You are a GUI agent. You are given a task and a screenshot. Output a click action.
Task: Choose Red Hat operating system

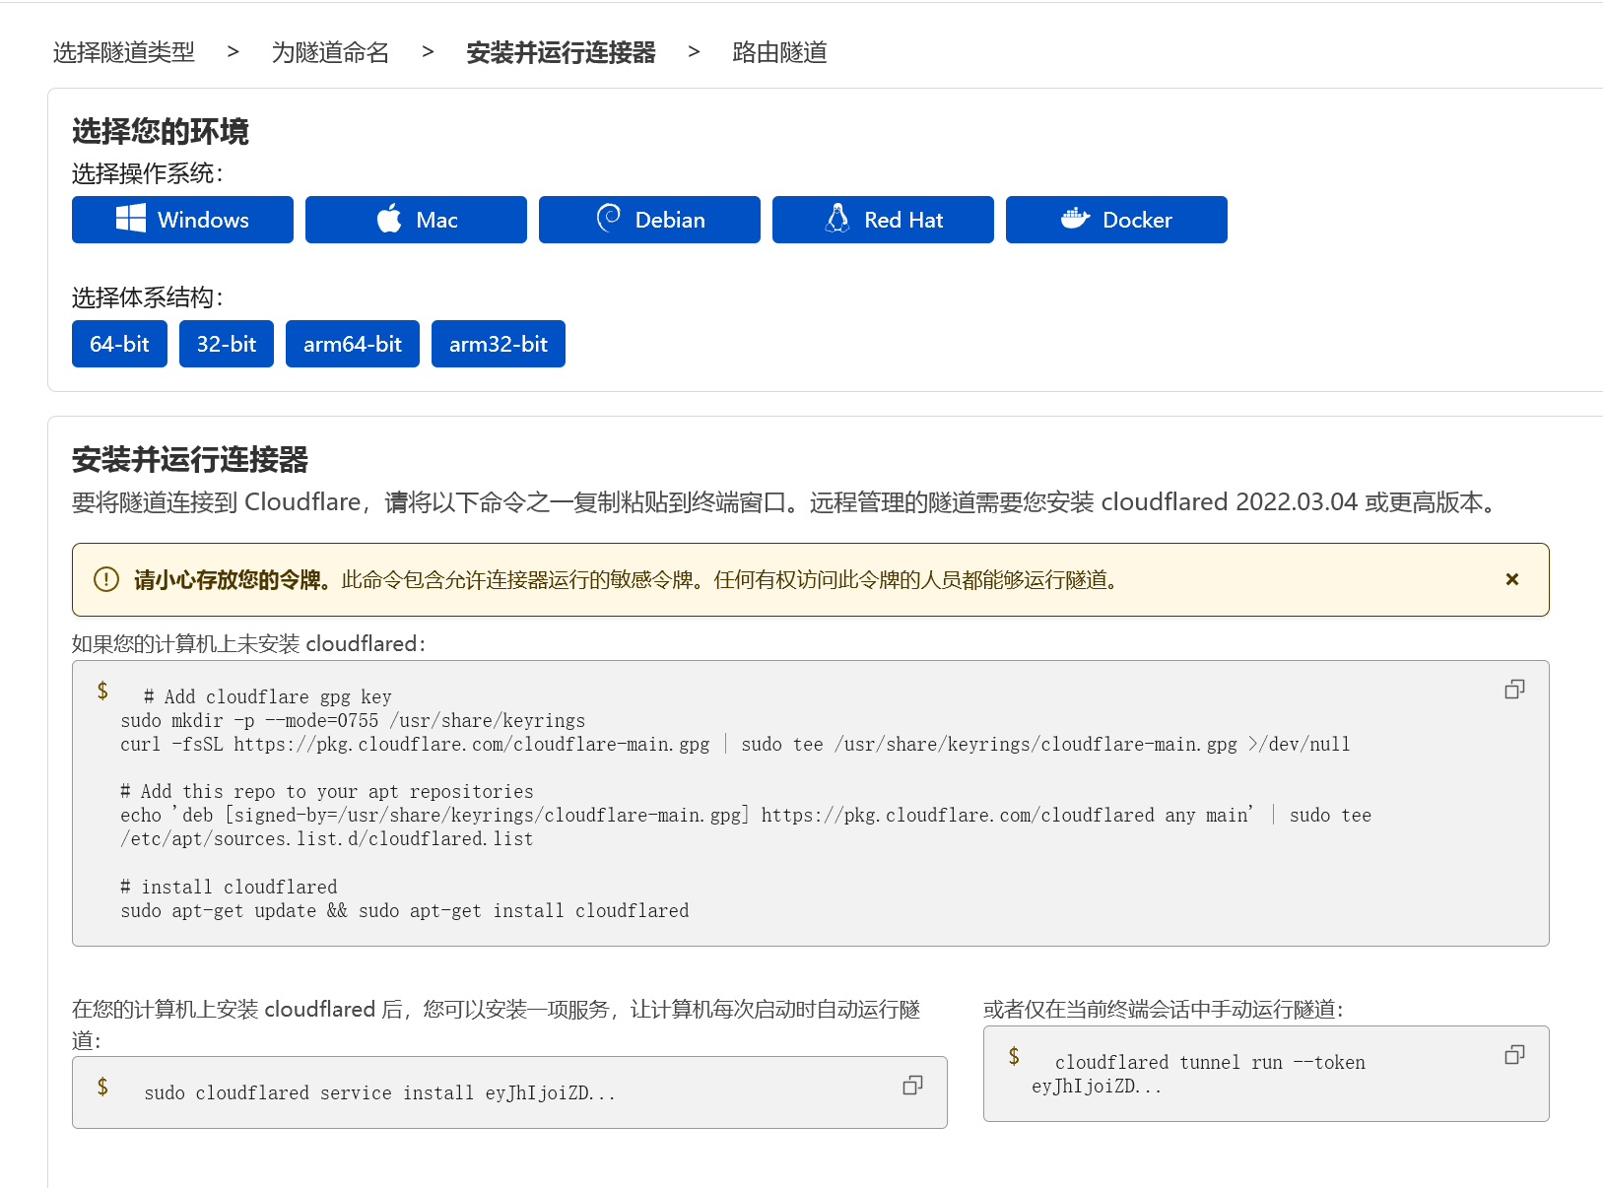tap(883, 220)
